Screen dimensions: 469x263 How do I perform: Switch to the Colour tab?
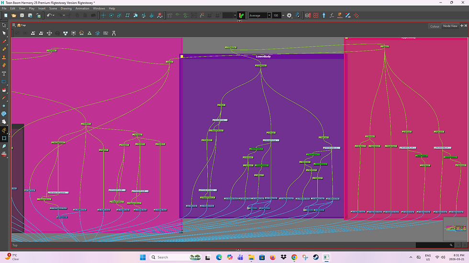tap(435, 26)
